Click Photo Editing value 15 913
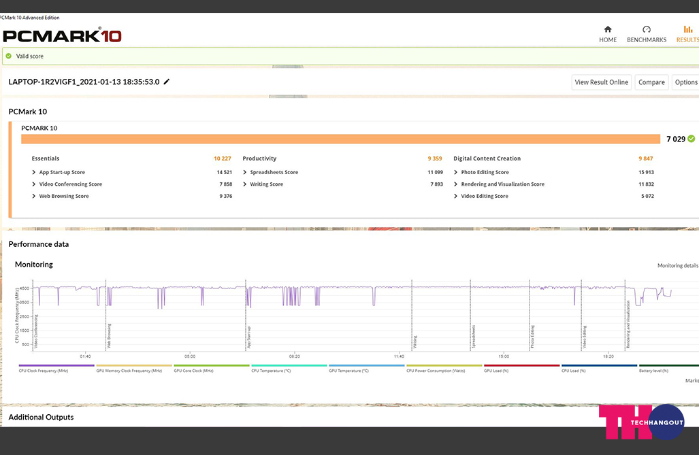 [x=646, y=172]
